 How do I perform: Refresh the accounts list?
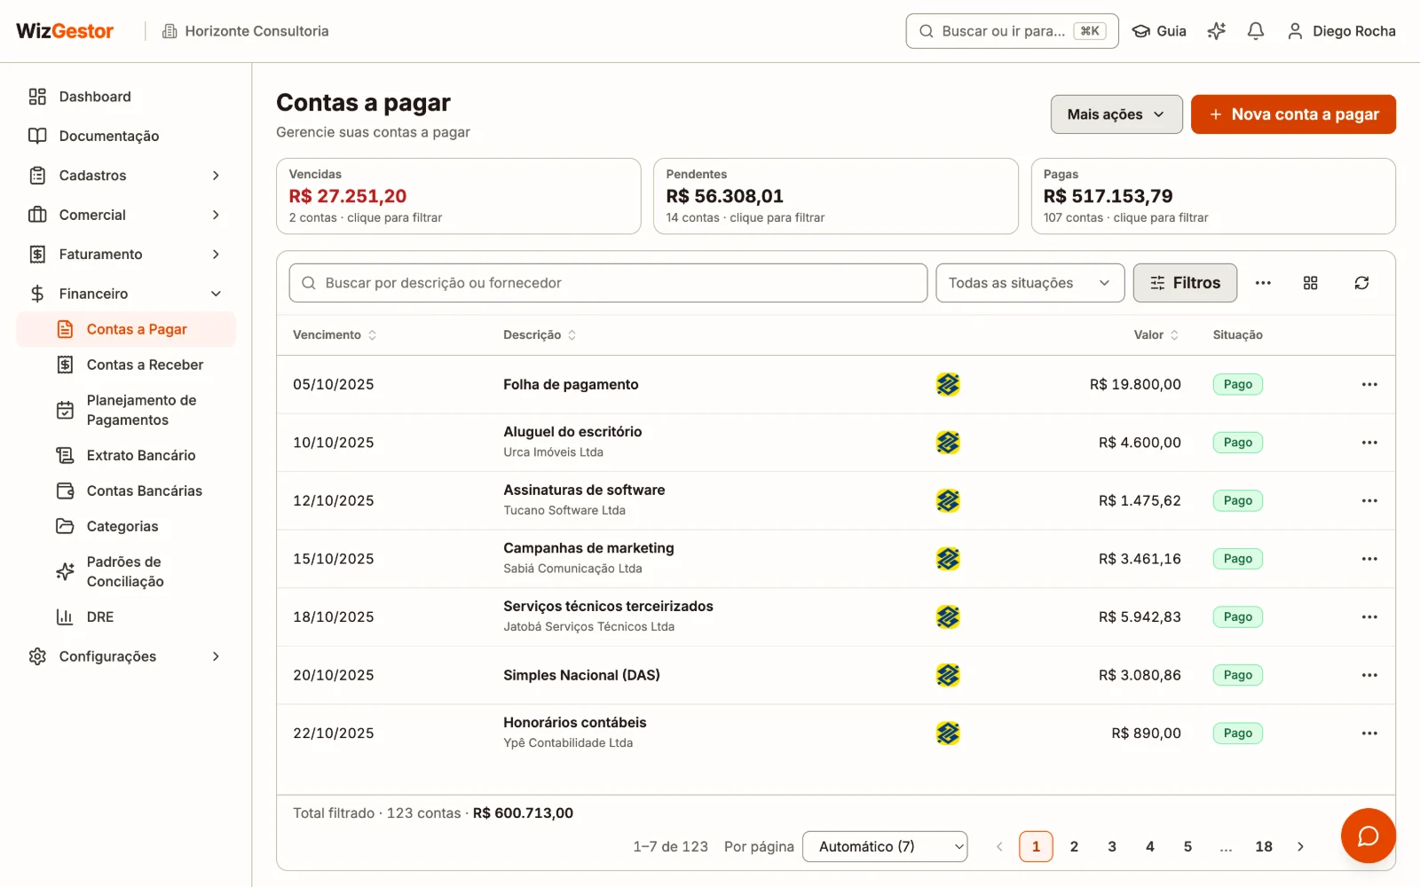click(1361, 283)
